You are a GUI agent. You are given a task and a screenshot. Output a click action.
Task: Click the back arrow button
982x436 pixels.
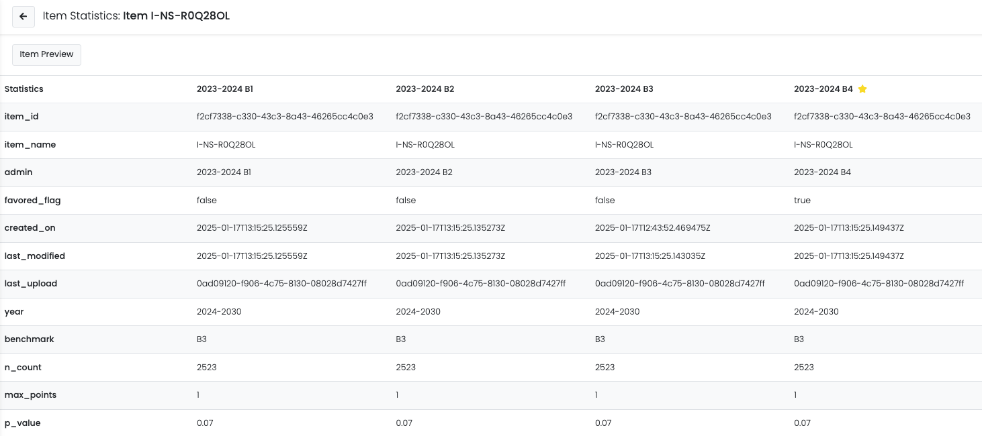(24, 17)
